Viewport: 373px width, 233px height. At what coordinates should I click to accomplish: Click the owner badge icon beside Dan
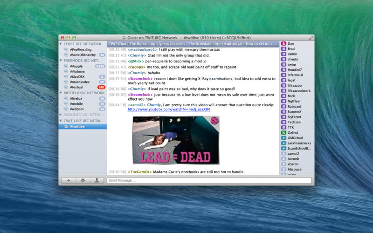(x=283, y=43)
